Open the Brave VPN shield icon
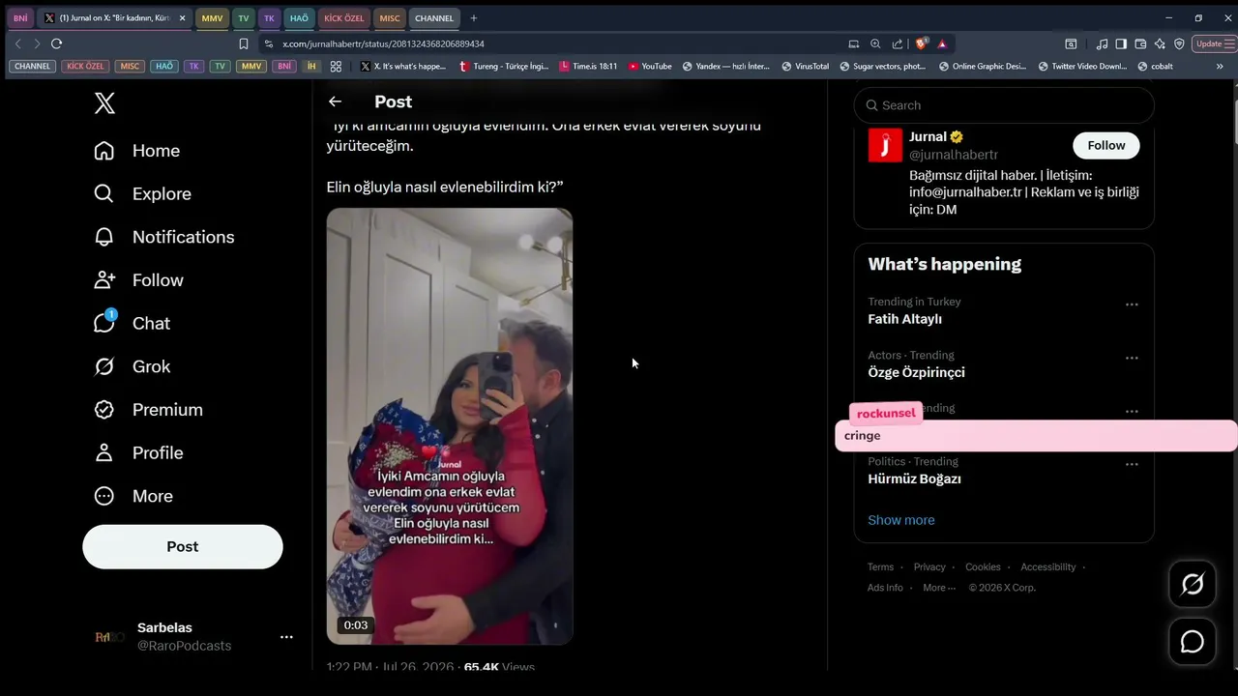 (x=1179, y=43)
